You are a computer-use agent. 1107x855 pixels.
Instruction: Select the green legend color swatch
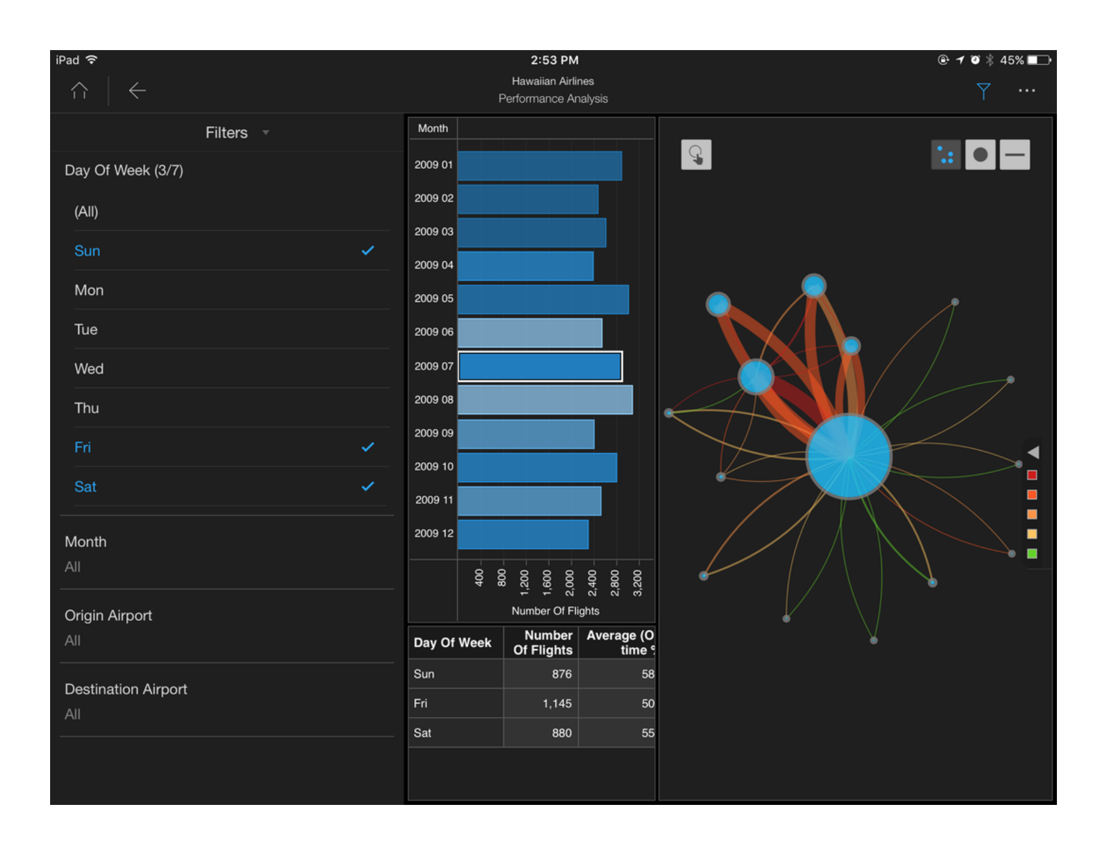(x=1032, y=553)
